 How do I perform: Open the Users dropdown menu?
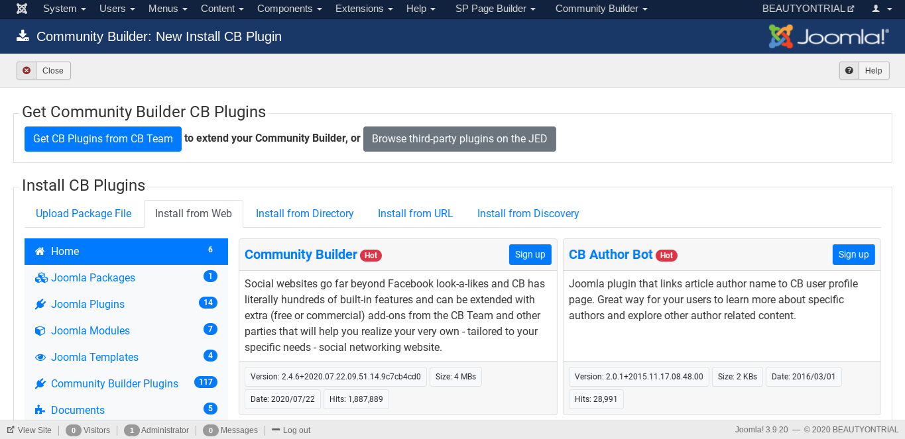(117, 9)
